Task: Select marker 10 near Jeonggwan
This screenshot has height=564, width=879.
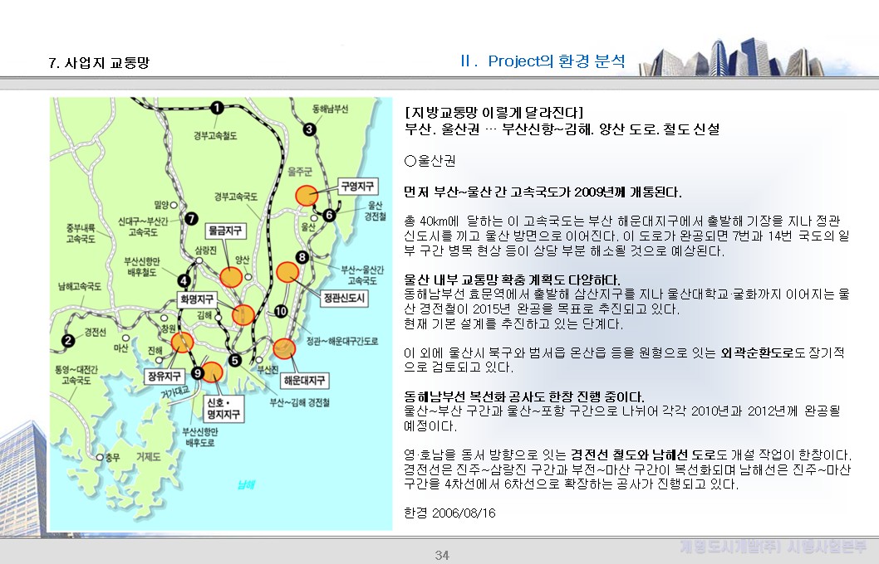Action: 281,312
